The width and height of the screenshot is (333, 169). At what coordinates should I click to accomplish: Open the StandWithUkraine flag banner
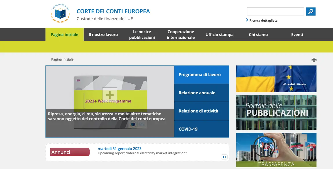276,79
